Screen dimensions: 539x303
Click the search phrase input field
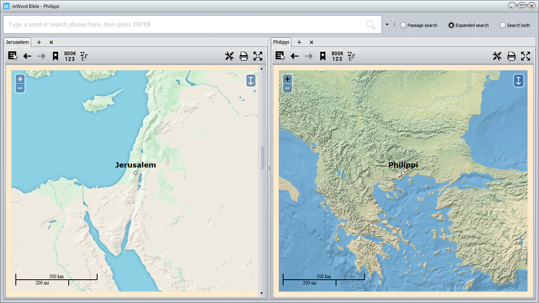[x=186, y=24]
